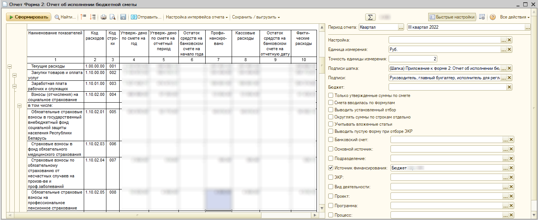
Task: Click the question mark help icon
Action: (492, 17)
